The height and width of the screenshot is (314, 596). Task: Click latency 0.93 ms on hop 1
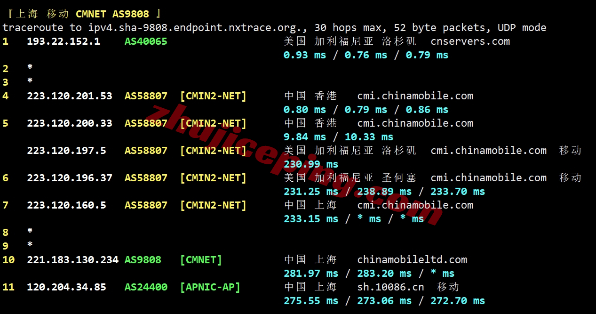coord(305,55)
